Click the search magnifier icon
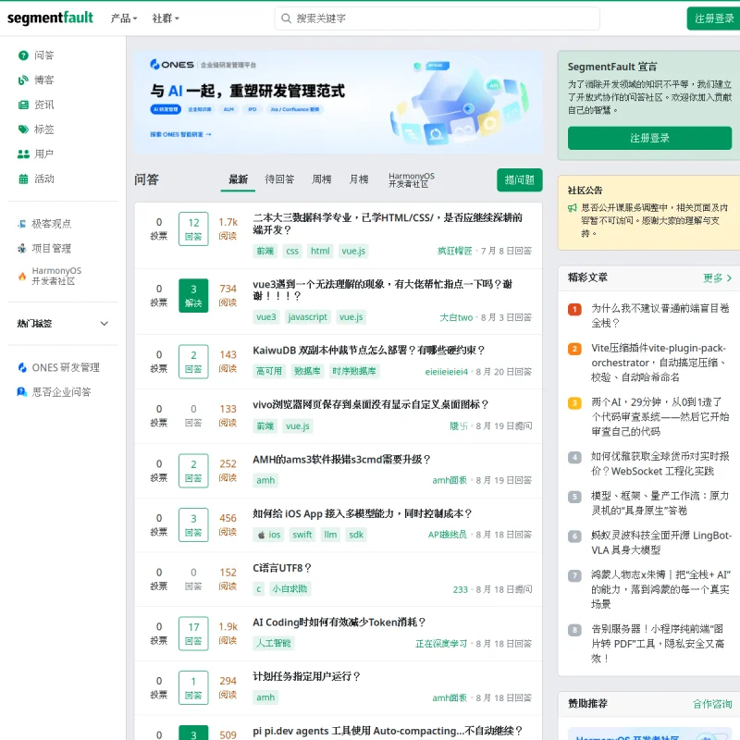The image size is (740, 740). click(x=286, y=18)
